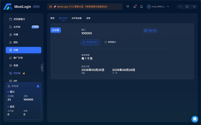Open the 云手机 sidebar item

coord(24,27)
